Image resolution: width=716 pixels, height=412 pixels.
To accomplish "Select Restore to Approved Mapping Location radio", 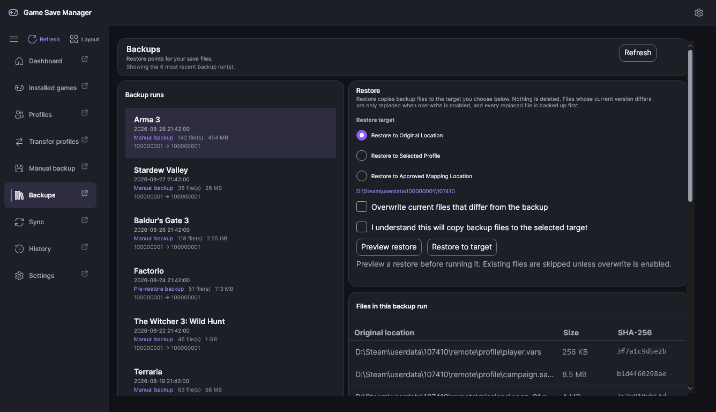I will click(362, 176).
